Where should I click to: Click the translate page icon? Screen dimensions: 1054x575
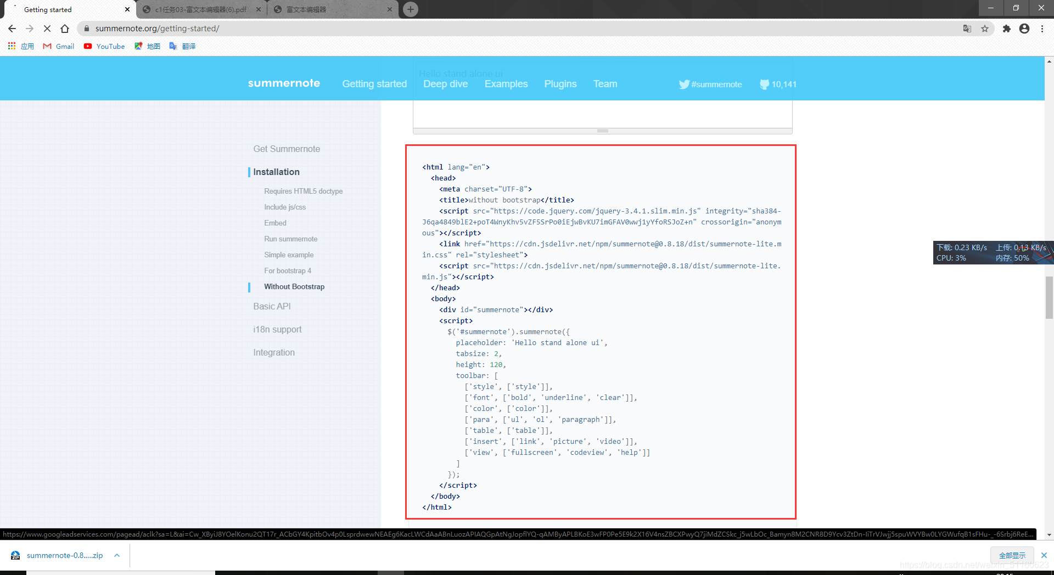pyautogui.click(x=967, y=29)
